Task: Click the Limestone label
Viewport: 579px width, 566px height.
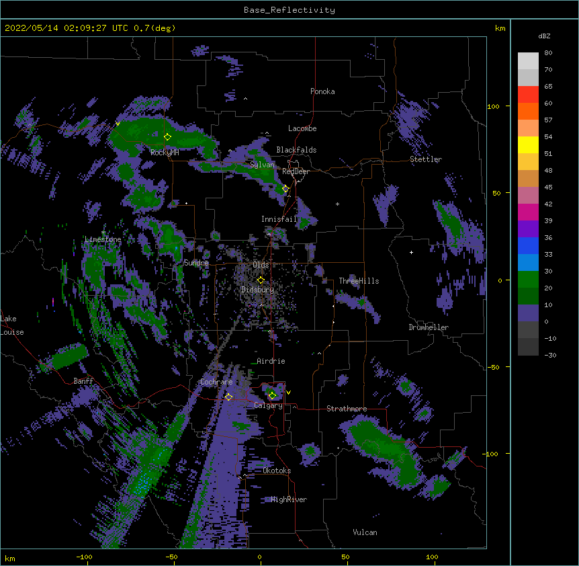Action: [103, 239]
